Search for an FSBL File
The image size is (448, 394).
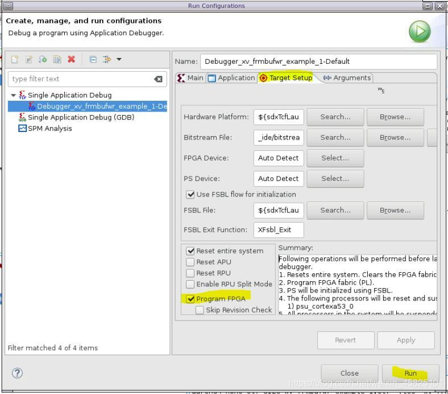tap(335, 211)
